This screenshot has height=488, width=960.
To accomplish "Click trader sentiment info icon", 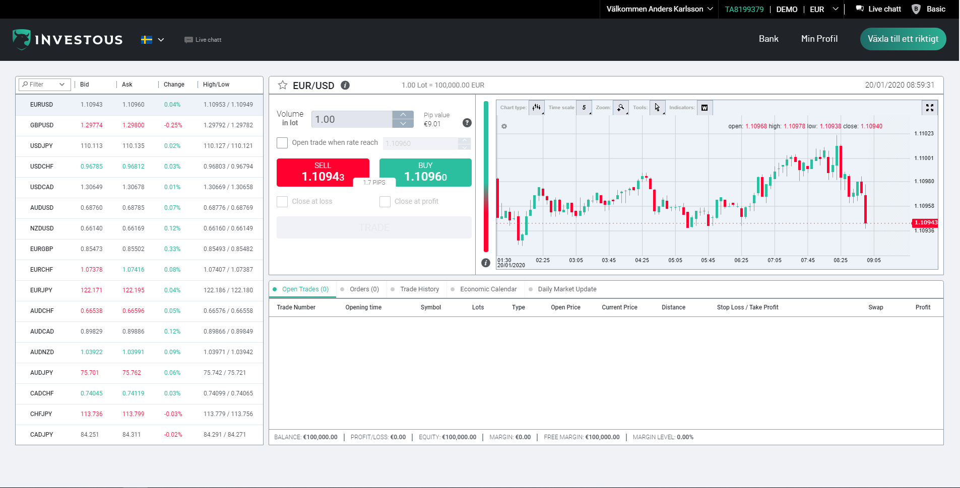I will pyautogui.click(x=486, y=263).
